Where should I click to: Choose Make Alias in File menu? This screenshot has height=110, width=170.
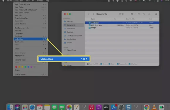pyautogui.click(x=30, y=39)
